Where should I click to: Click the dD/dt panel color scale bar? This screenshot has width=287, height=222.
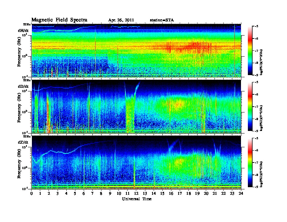(250, 107)
